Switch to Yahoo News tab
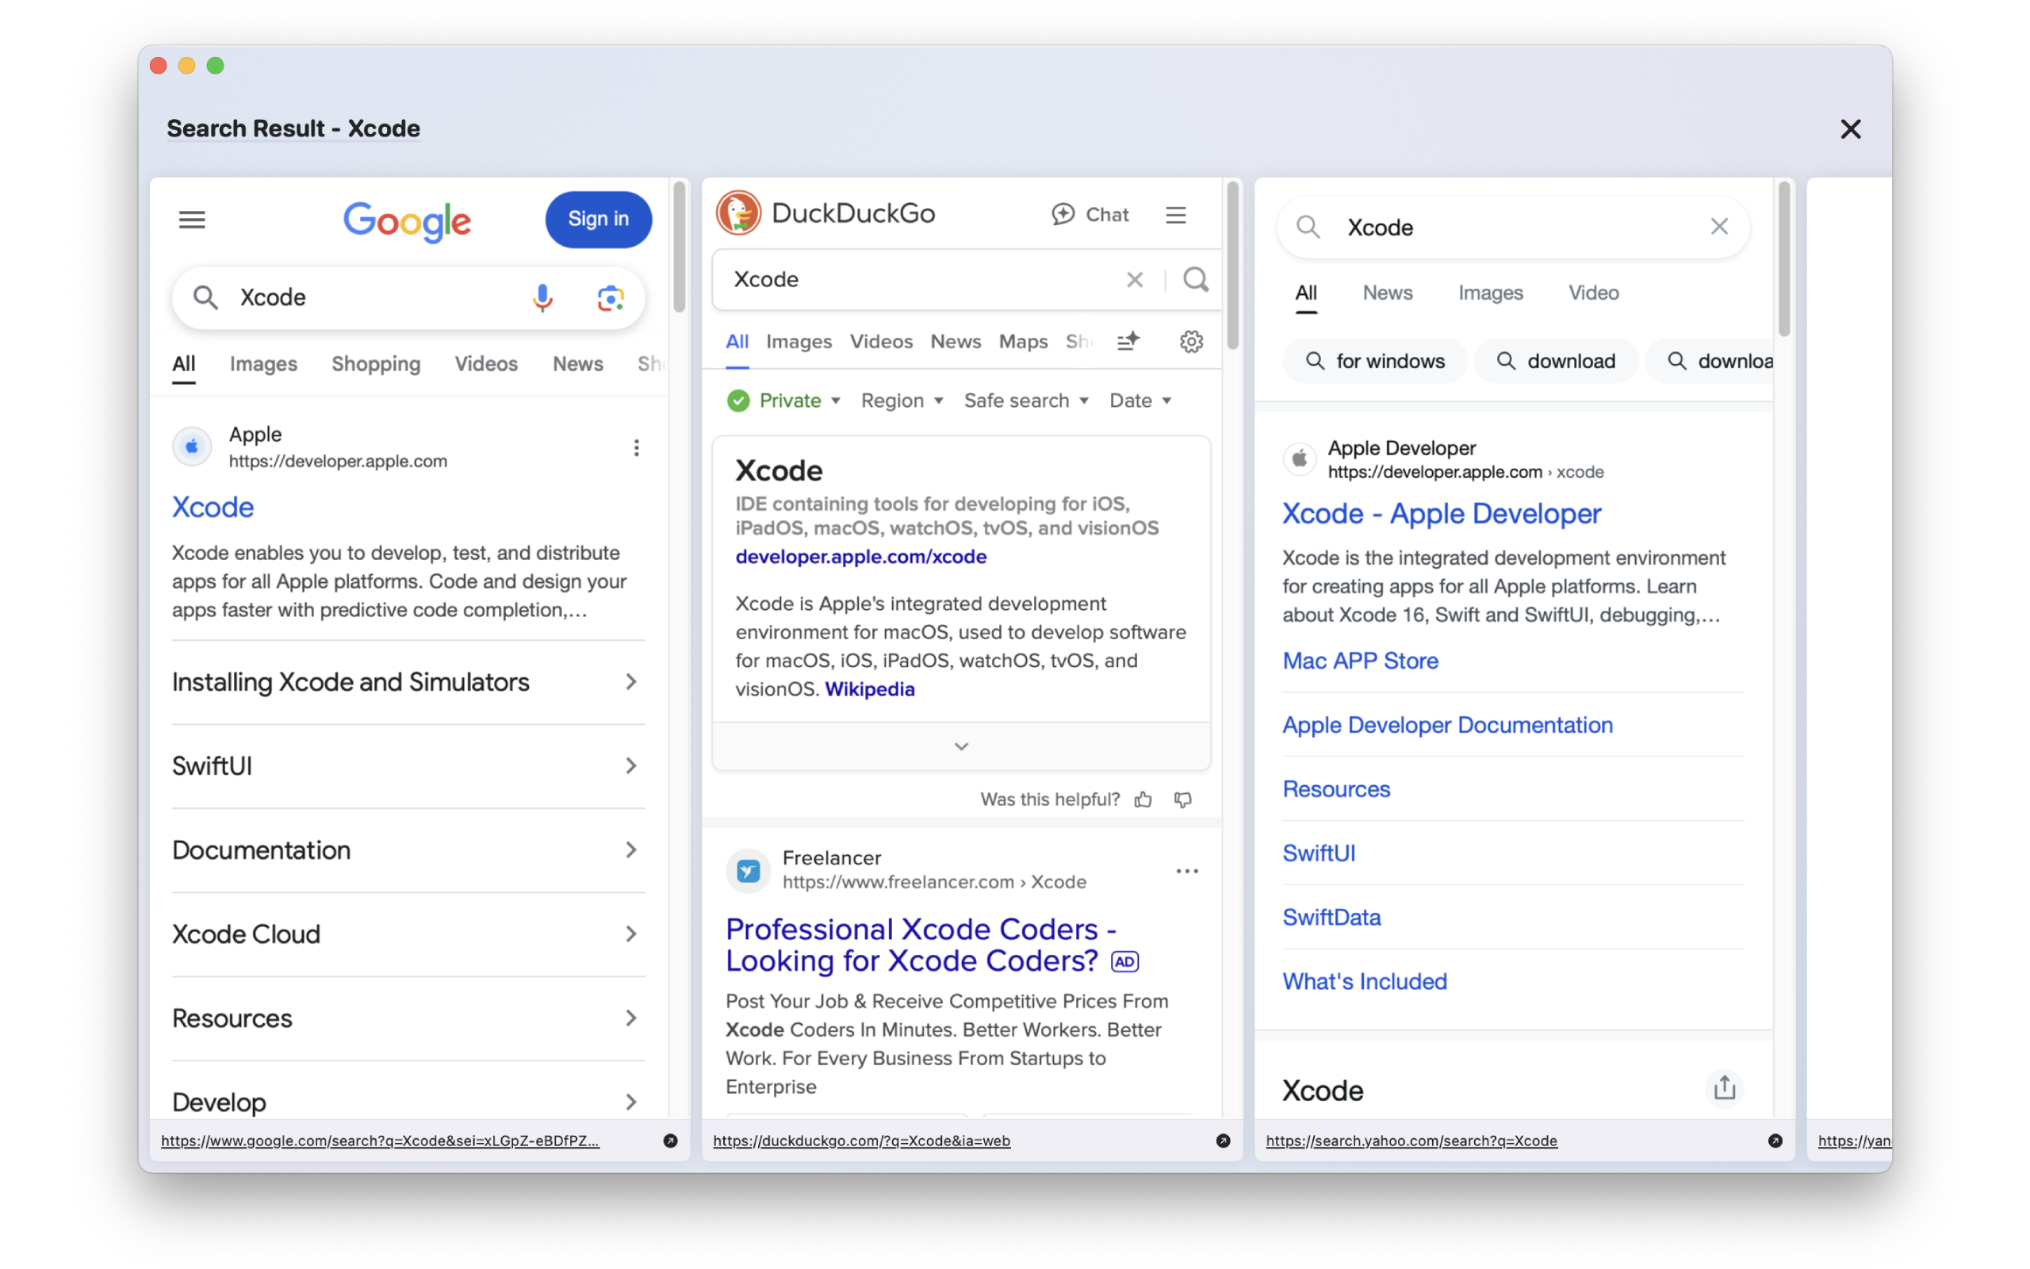 pyautogui.click(x=1387, y=293)
